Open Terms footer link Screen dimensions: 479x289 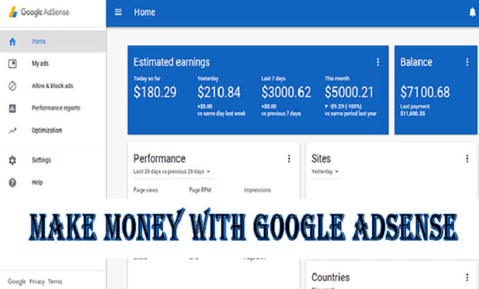55,281
